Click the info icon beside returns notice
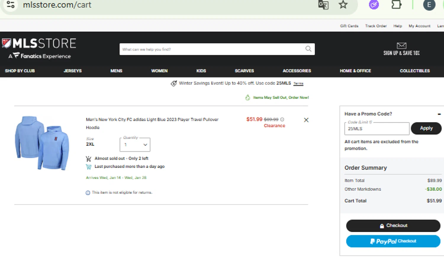Image resolution: width=444 pixels, height=259 pixels. 88,193
